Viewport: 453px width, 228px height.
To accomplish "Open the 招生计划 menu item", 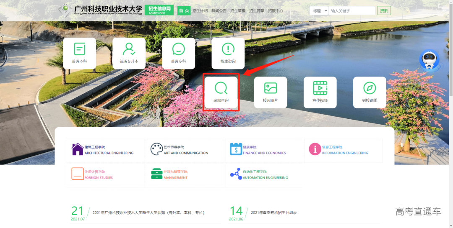I will click(x=200, y=10).
